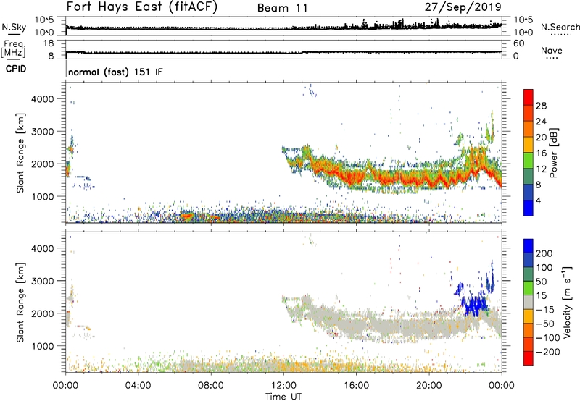Click the '18' frequency axis value
Image resolution: width=580 pixels, height=401 pixels.
pos(48,43)
